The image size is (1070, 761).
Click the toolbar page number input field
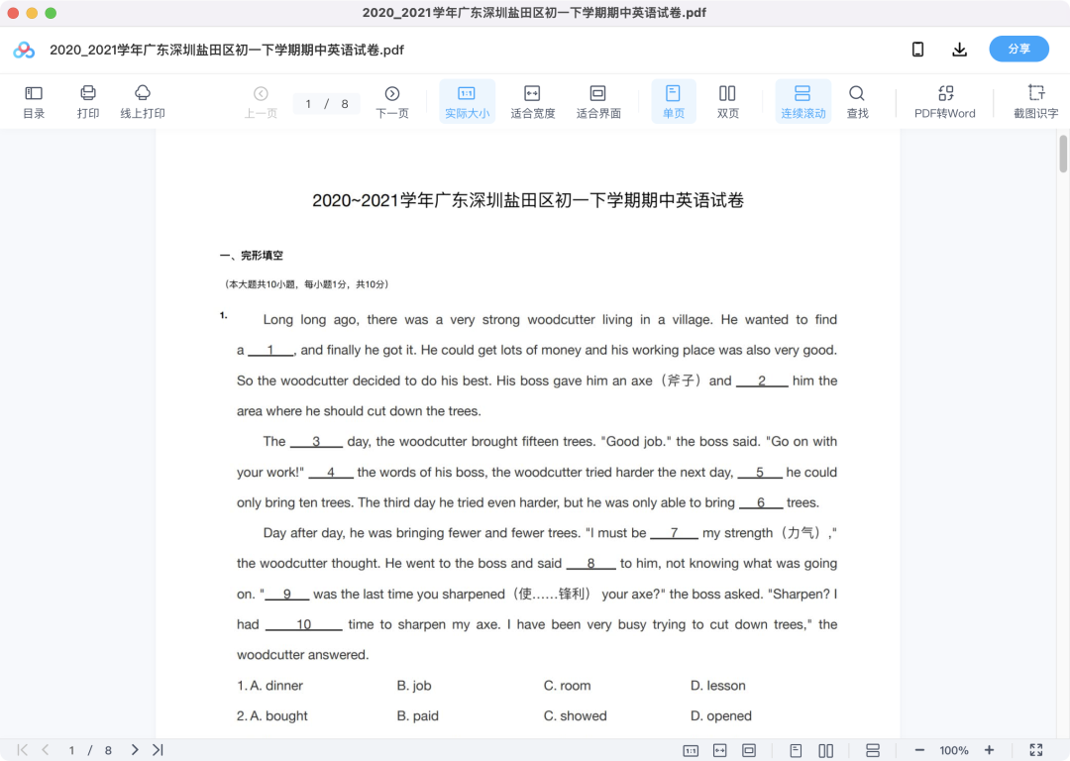click(308, 104)
